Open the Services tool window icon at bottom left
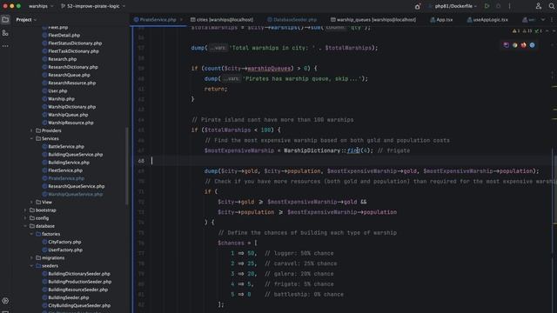557x313 pixels. [x=5, y=301]
